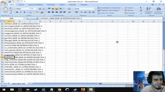Select cell with bildopastel Tier 2 entry

[x=9, y=43]
